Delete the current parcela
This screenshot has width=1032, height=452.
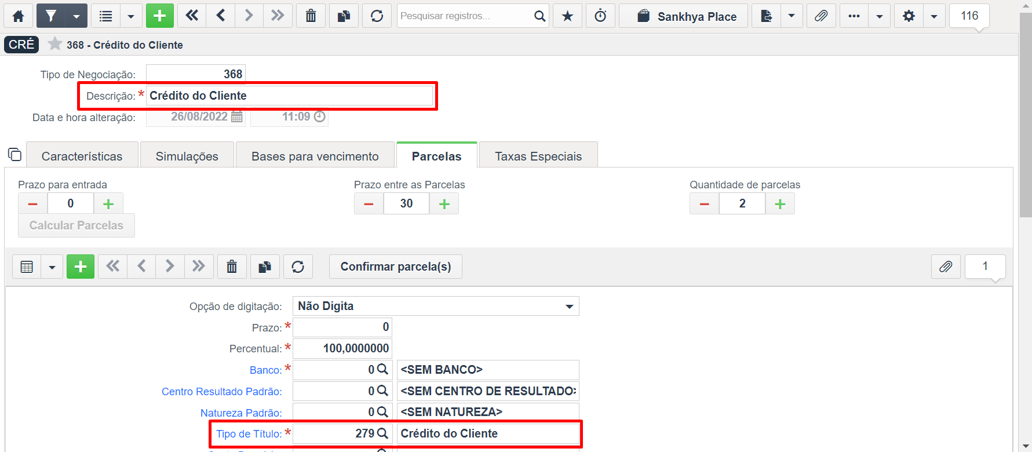coord(232,267)
